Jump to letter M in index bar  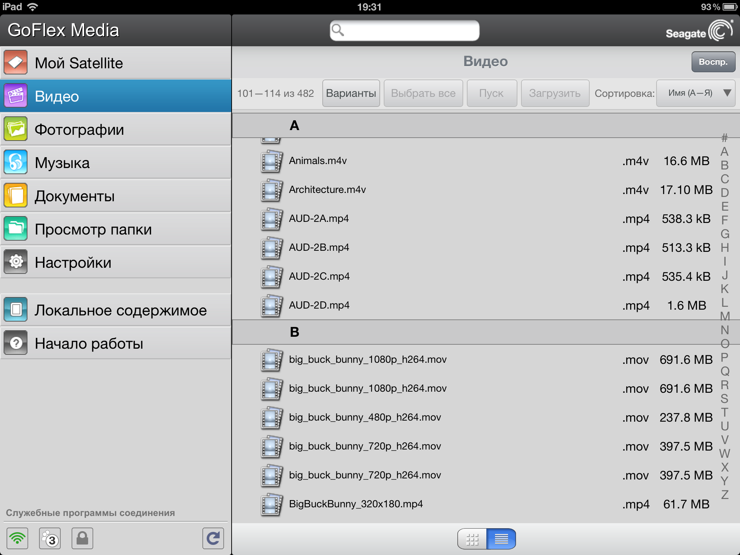pos(724,316)
